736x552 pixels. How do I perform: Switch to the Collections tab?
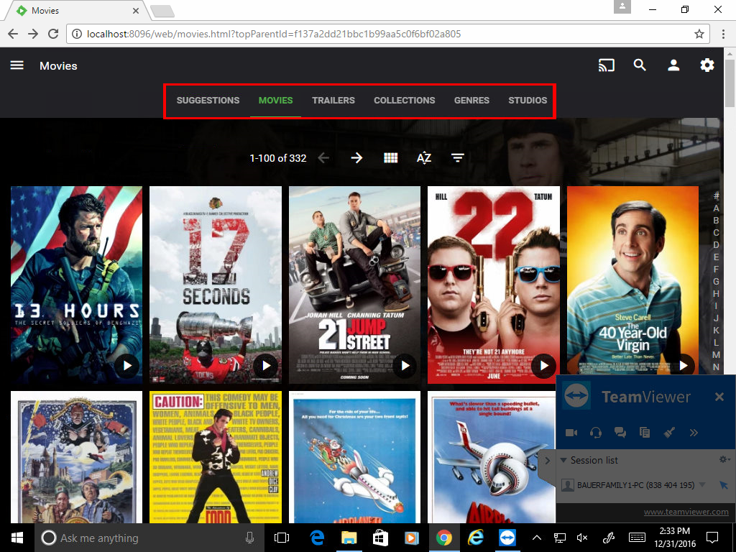click(x=404, y=101)
